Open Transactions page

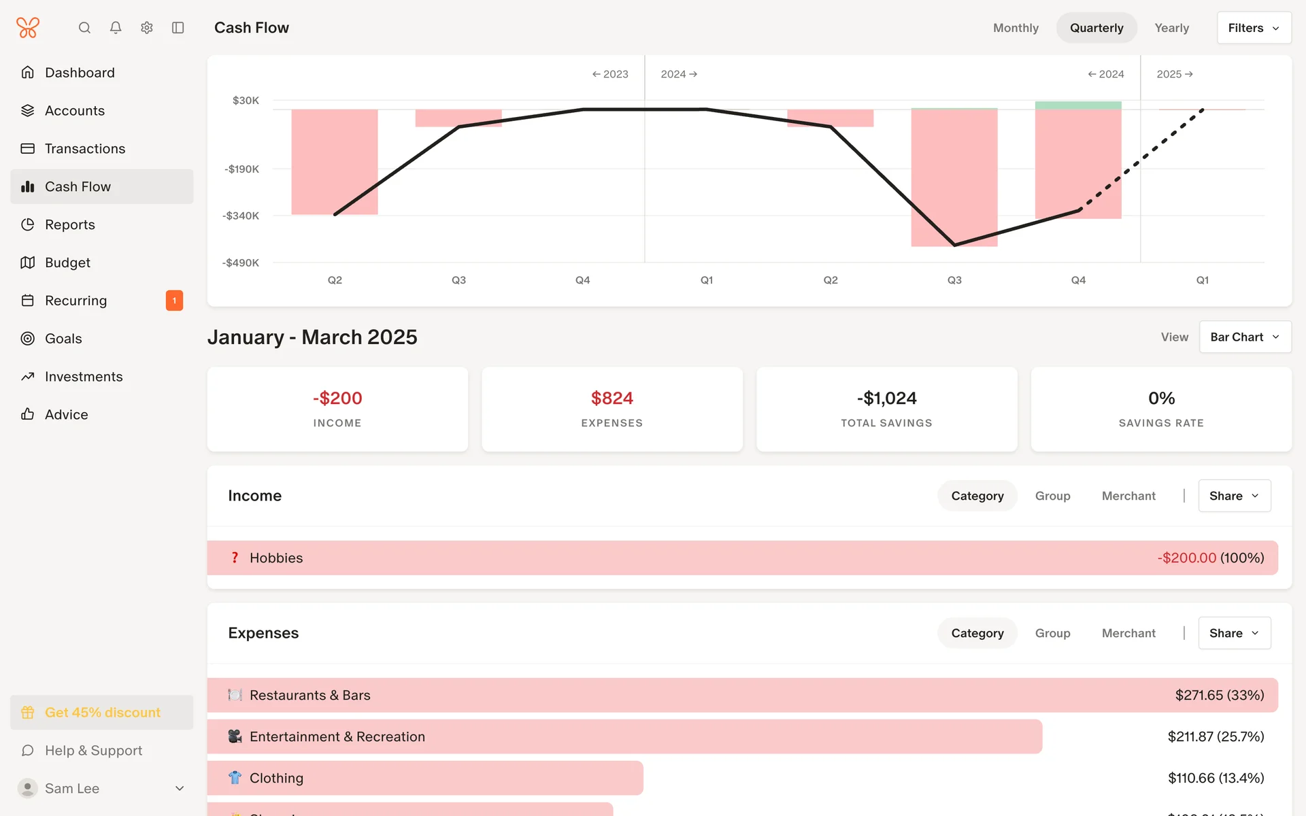(x=85, y=148)
